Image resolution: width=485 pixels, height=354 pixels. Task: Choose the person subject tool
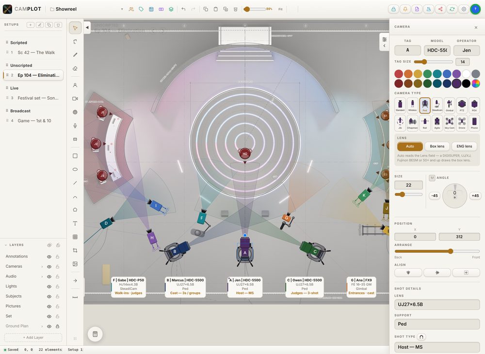point(75,85)
